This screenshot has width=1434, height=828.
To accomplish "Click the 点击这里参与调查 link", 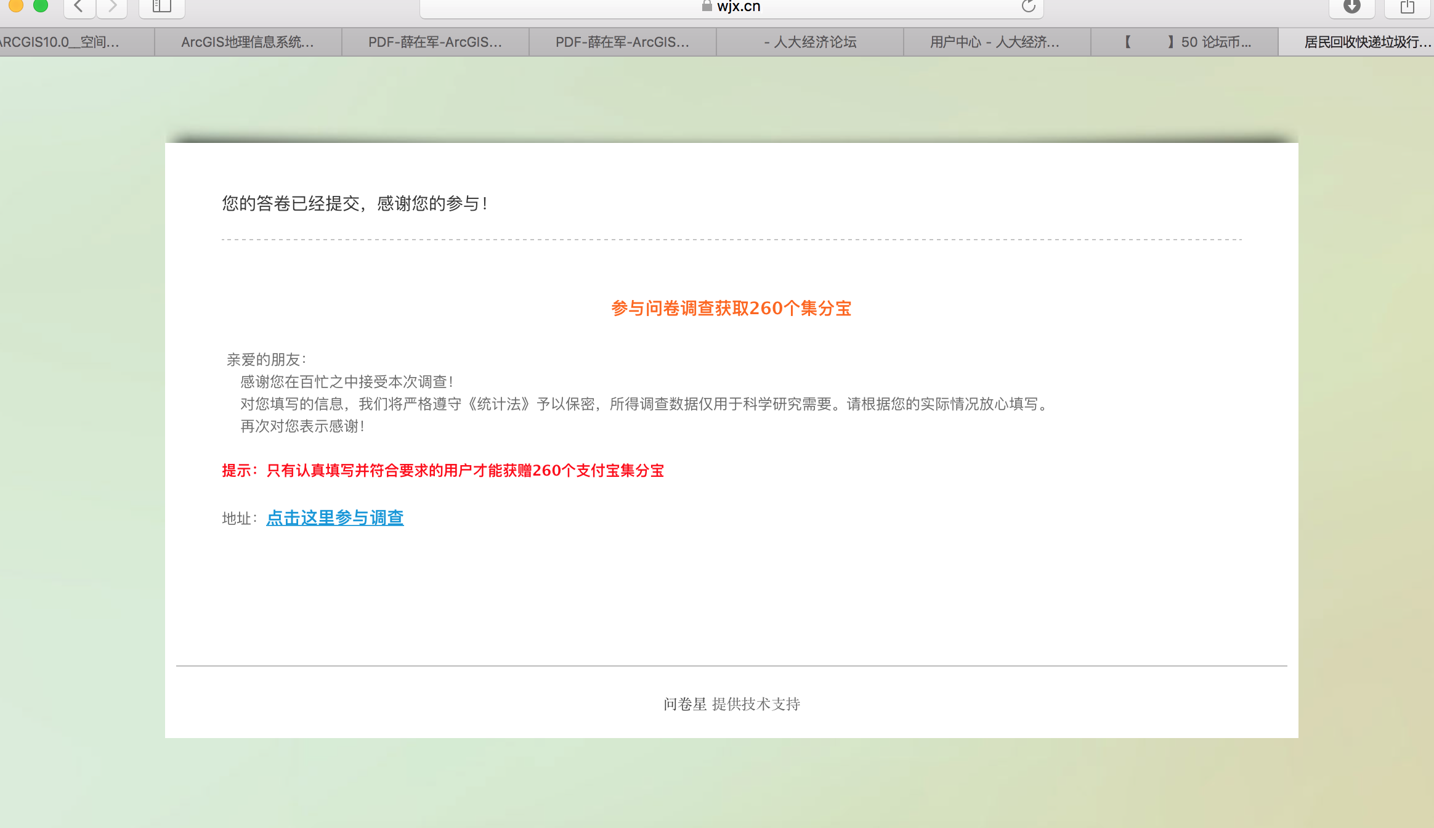I will (x=334, y=517).
